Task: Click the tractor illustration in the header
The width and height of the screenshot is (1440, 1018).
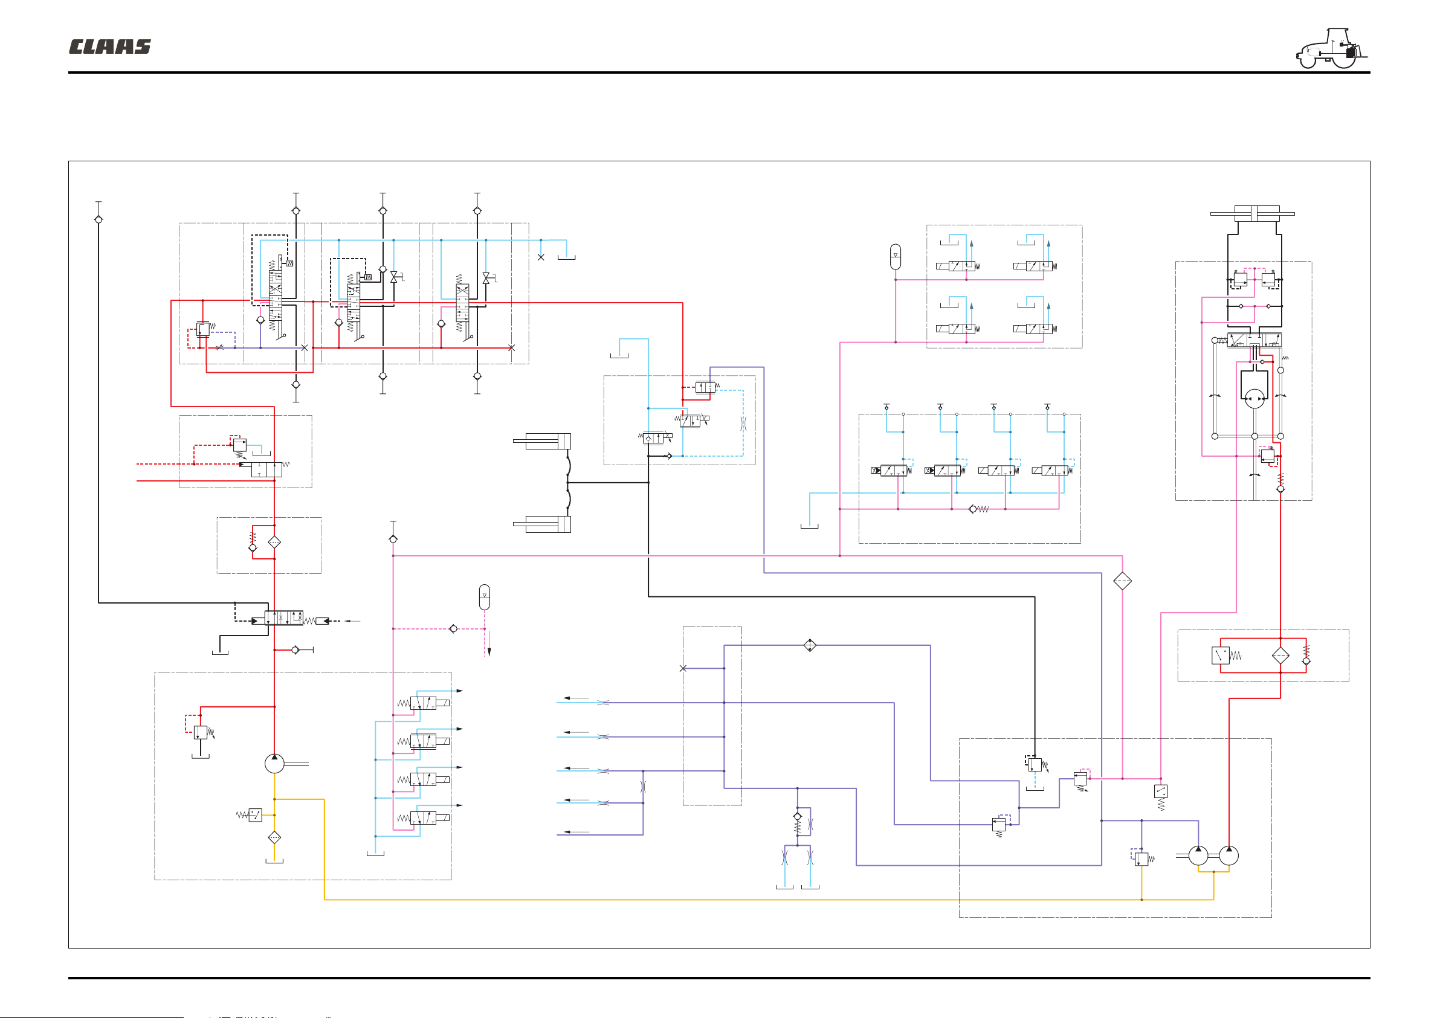Action: tap(1331, 48)
